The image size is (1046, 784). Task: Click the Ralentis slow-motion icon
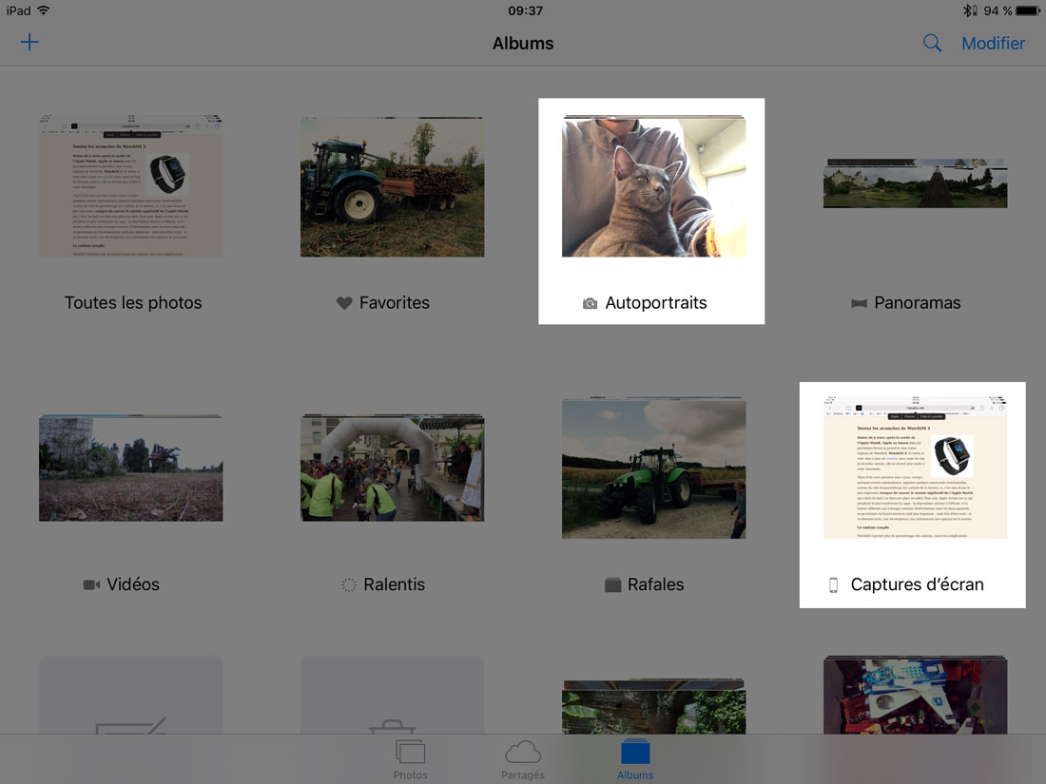click(349, 585)
